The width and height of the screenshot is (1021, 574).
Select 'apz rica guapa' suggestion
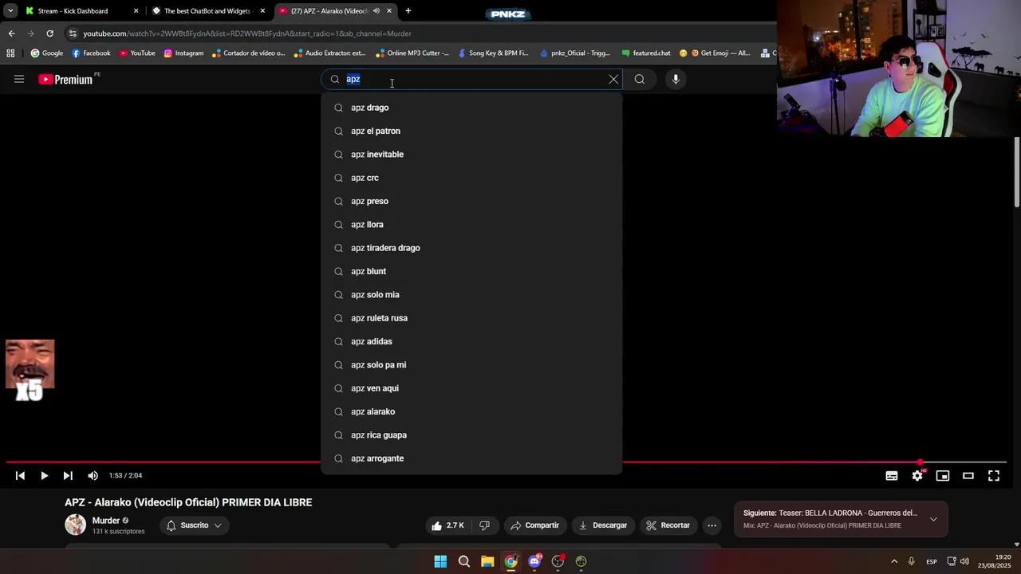click(x=471, y=435)
